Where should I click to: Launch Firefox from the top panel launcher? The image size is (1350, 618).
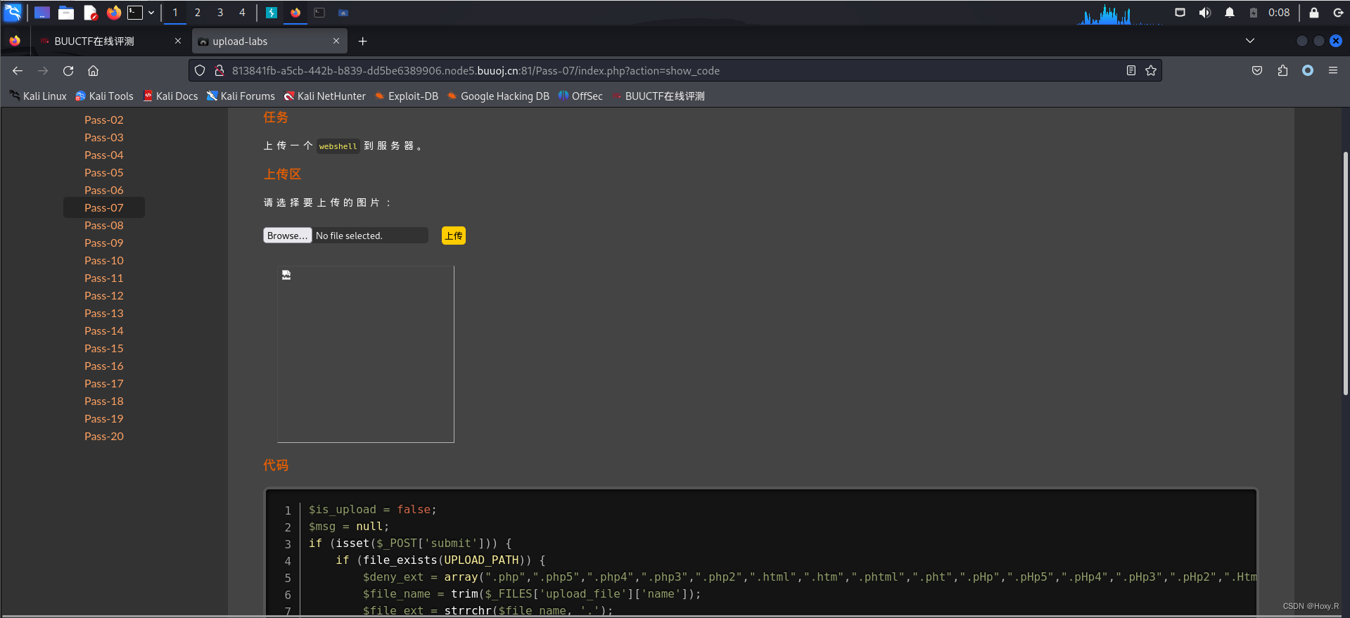[x=113, y=13]
